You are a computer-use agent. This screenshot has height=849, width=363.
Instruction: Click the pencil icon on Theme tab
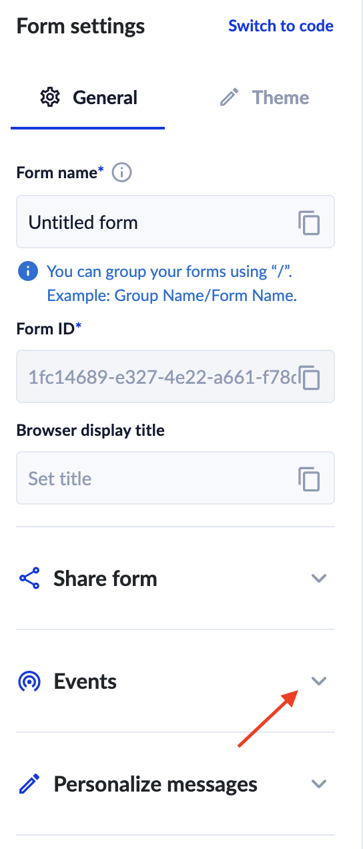pyautogui.click(x=229, y=98)
